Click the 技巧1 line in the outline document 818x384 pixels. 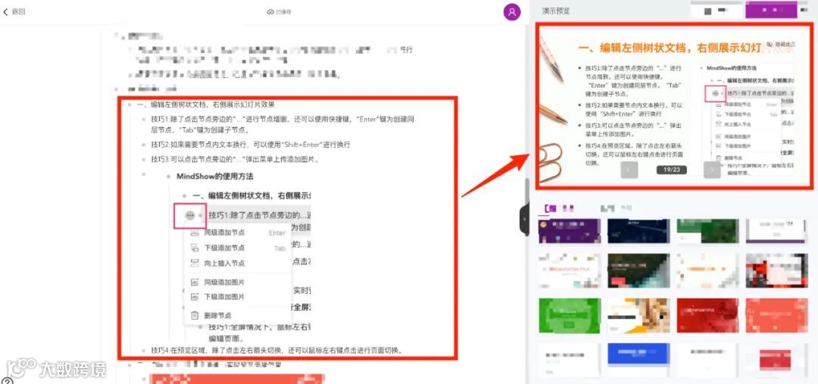283,124
